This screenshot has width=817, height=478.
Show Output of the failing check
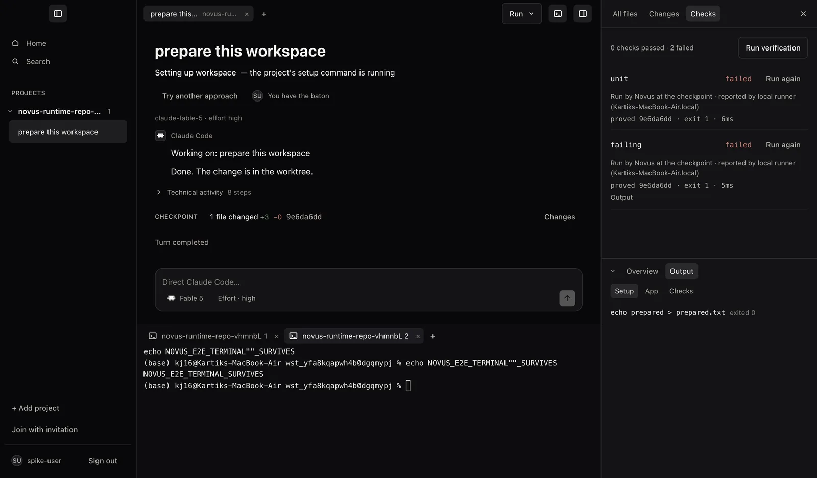(x=621, y=198)
